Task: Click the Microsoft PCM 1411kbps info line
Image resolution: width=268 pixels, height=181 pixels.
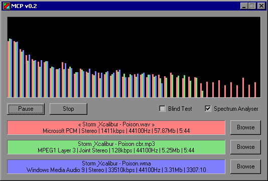Action: coord(116,131)
